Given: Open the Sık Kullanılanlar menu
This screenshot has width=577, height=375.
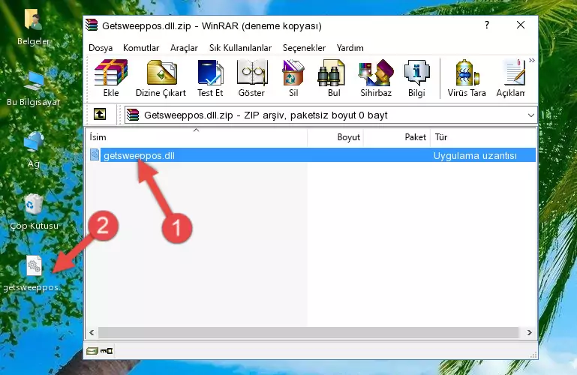Looking at the screenshot, I should click(x=240, y=48).
